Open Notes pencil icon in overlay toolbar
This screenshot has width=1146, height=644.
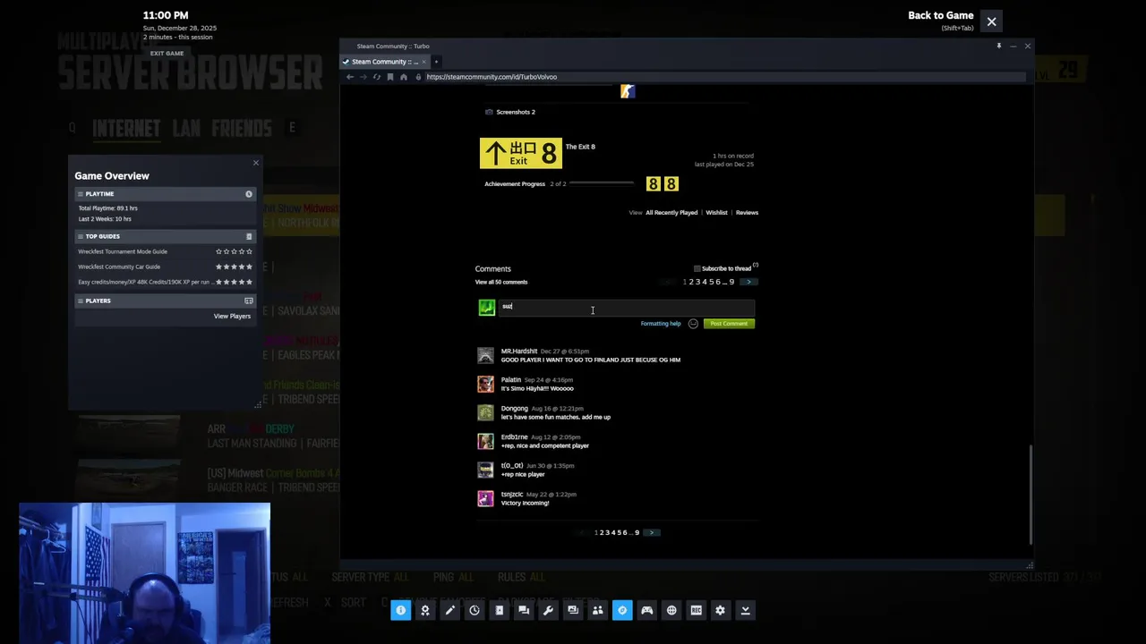(449, 610)
